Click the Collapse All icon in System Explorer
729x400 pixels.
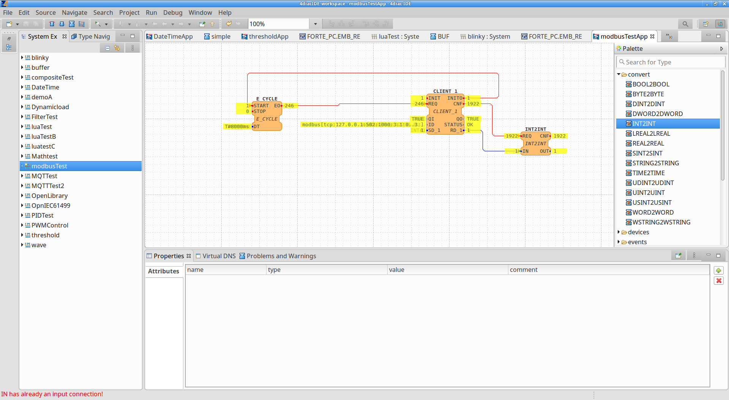coord(107,48)
